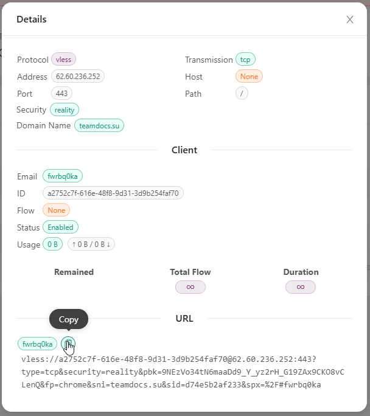Click the port 443 tag
Viewport: 370px width, 416px height.
coord(61,94)
